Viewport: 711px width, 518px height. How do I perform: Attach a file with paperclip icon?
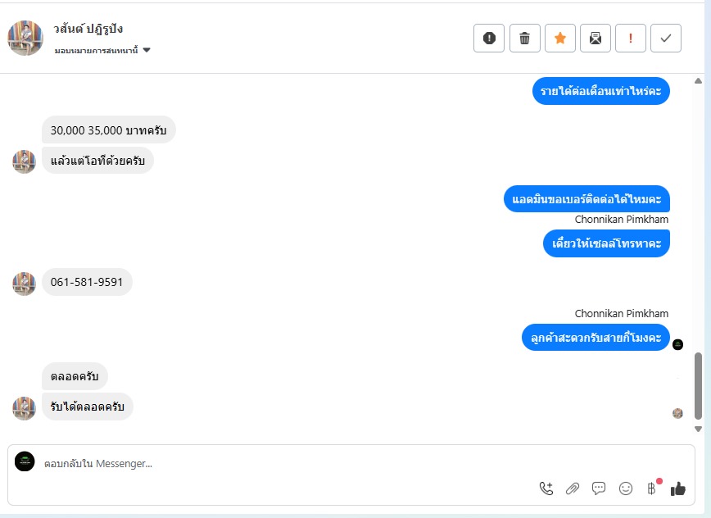pos(573,488)
